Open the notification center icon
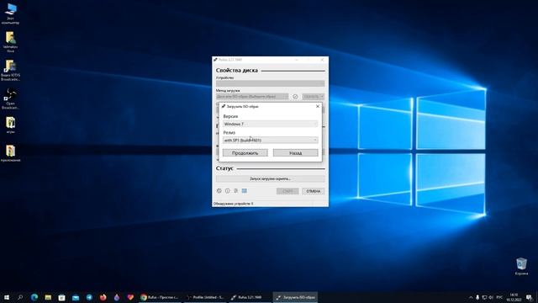Screen dimensions: 538x303 tap(530, 297)
